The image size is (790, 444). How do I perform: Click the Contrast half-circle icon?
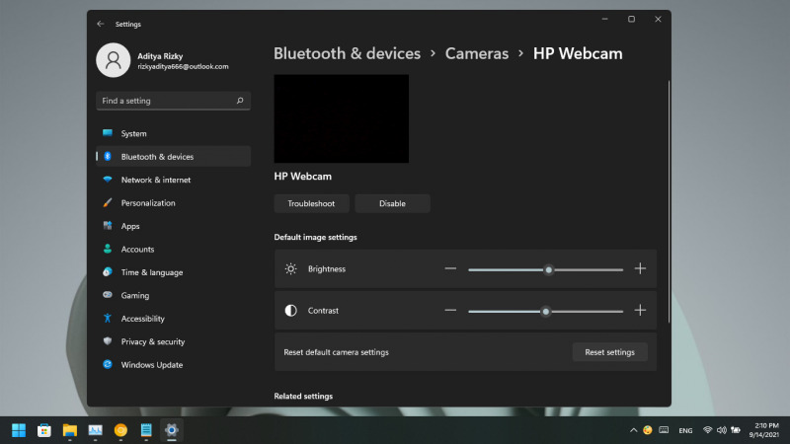[290, 311]
